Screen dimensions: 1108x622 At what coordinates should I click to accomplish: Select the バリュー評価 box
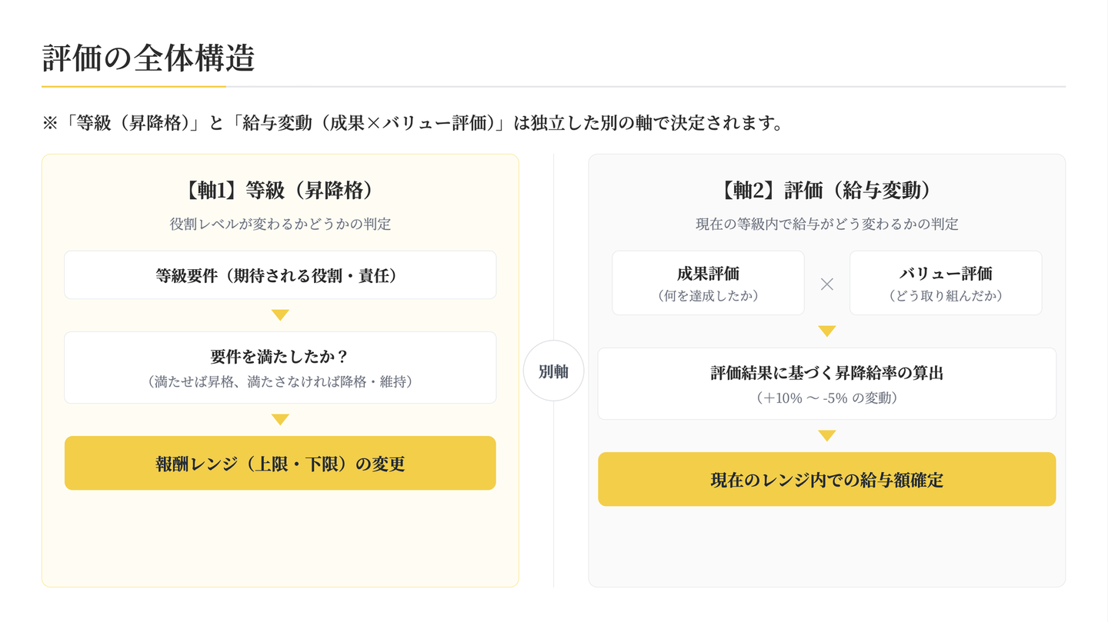pyautogui.click(x=946, y=283)
